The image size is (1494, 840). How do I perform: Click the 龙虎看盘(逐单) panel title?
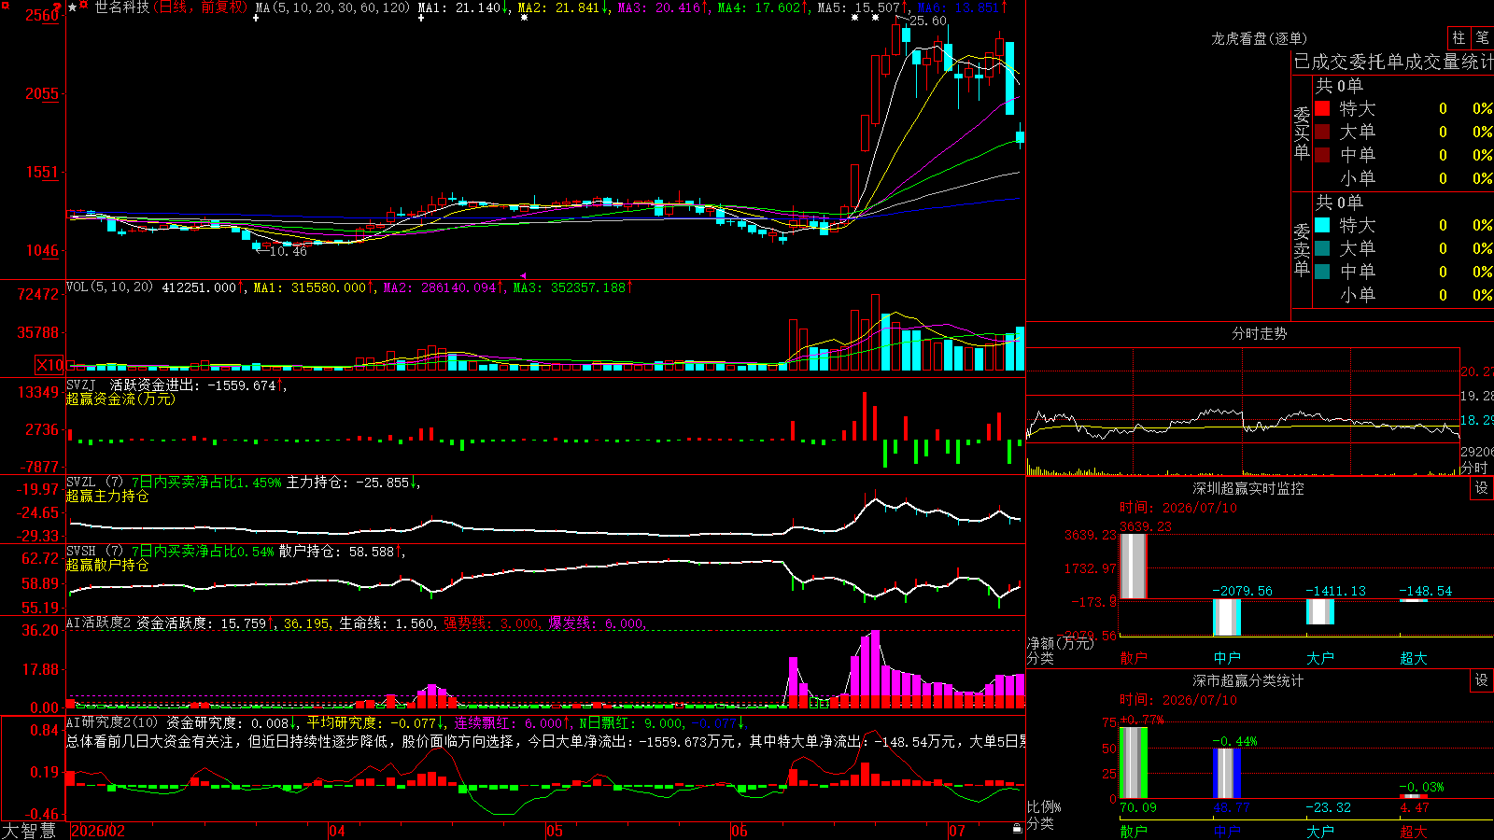[1259, 38]
